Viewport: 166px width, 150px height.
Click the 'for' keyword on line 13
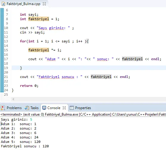[x=23, y=41]
